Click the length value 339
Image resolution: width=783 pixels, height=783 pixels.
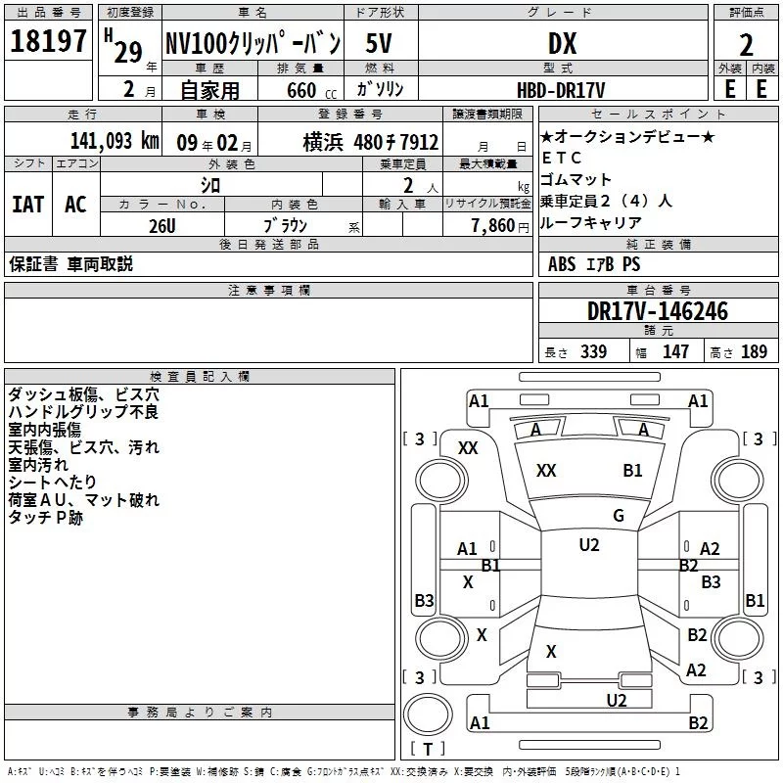[x=594, y=351]
